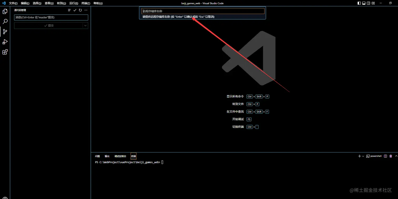
Task: Click the view-as-tree icon in source control header
Action: click(x=69, y=10)
